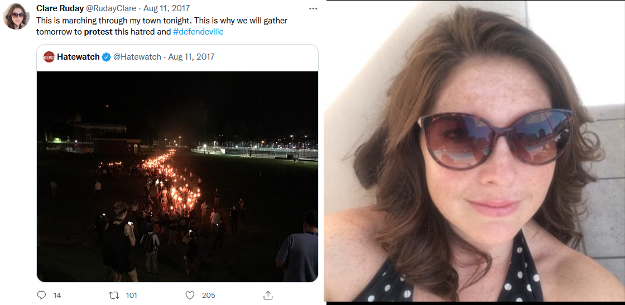Click the Hatewatch name in quoted tweet
The width and height of the screenshot is (625, 305).
[x=78, y=57]
